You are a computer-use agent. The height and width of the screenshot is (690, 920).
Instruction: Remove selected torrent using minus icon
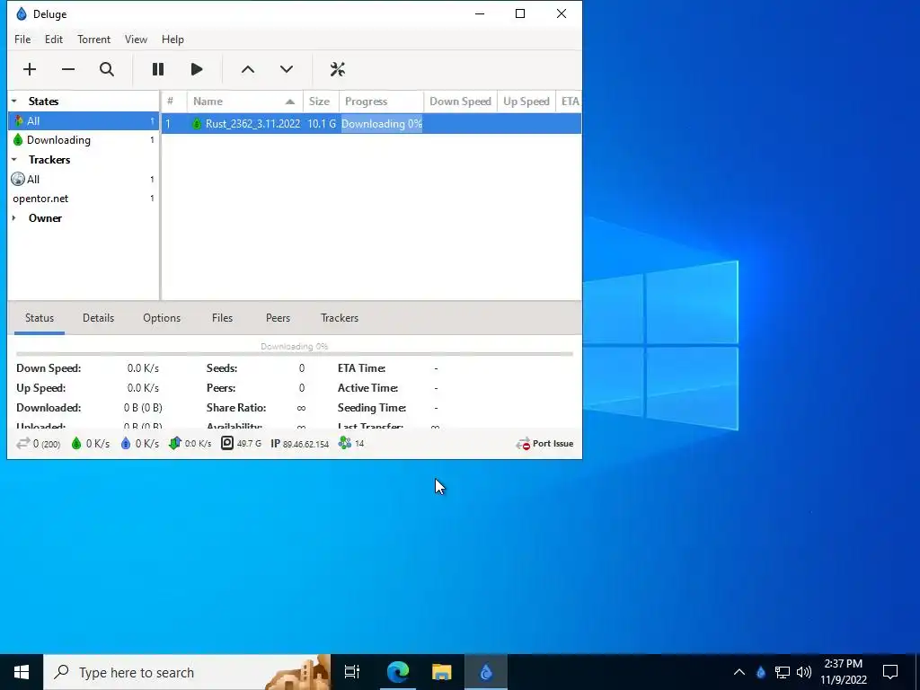point(68,69)
